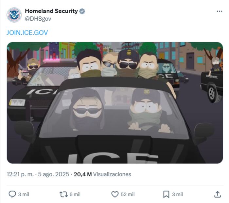The height and width of the screenshot is (203, 229).
Task: Click the share upload icon
Action: 218,194
